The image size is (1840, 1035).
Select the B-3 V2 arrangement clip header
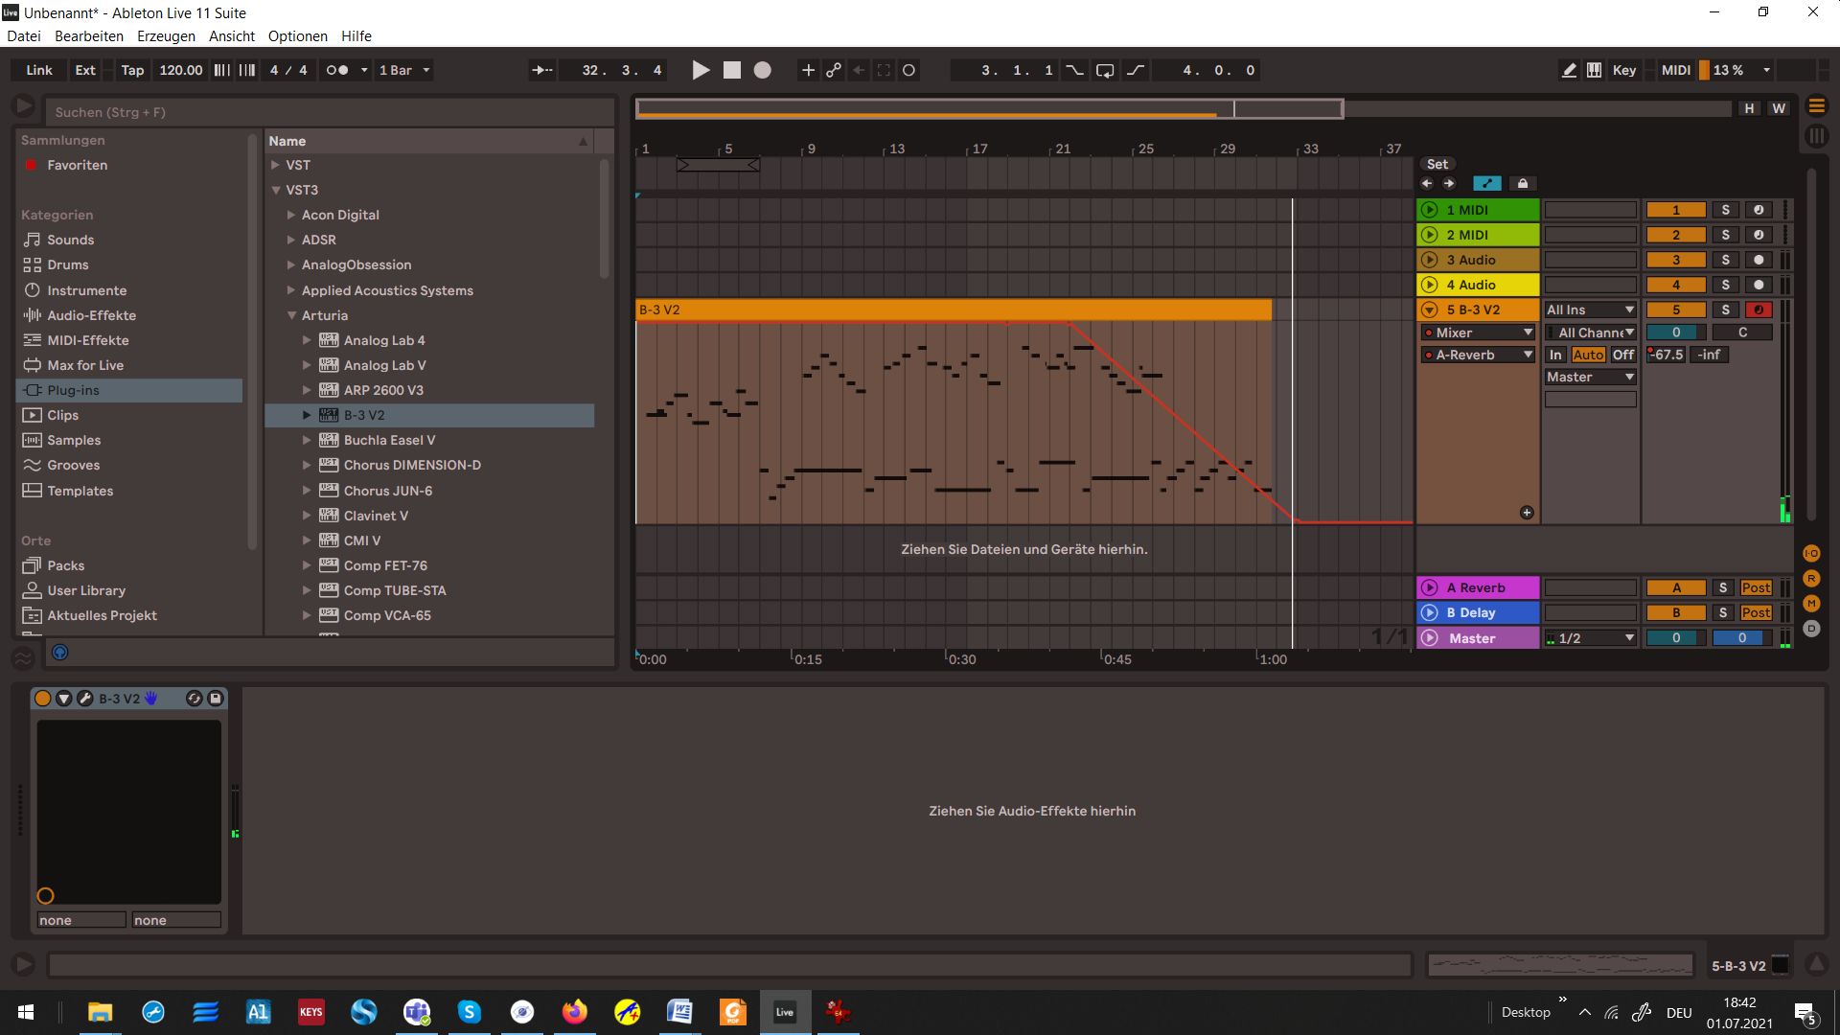pos(954,310)
